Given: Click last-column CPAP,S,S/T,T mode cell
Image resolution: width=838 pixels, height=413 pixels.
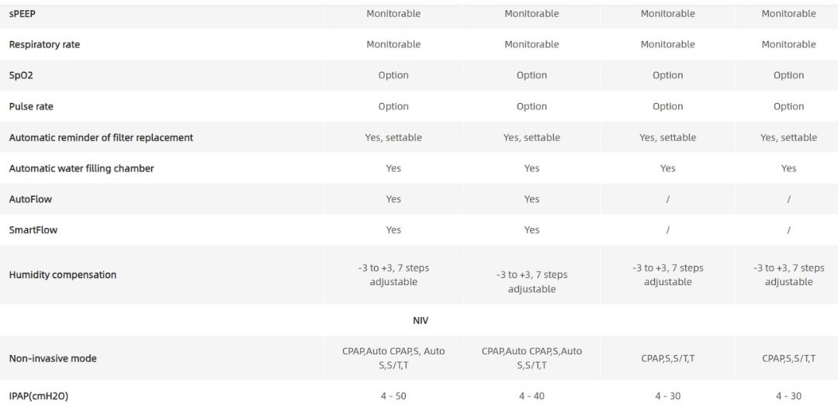Looking at the screenshot, I should [788, 359].
